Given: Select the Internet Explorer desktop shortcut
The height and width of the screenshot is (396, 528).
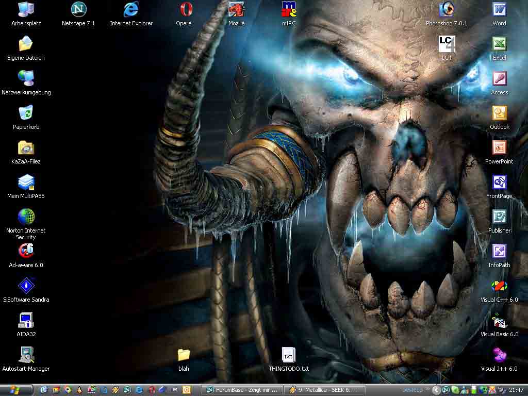Looking at the screenshot, I should point(131,14).
